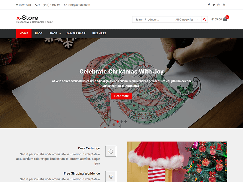Switch to the second slide dot

121,121
